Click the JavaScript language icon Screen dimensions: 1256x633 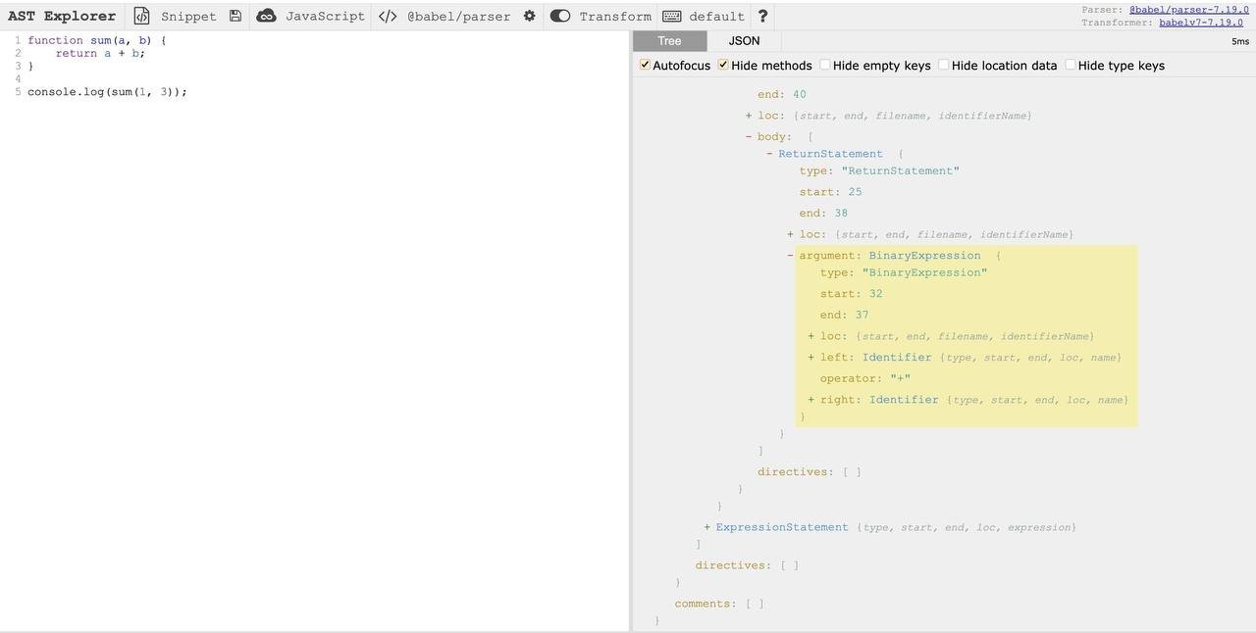(266, 16)
